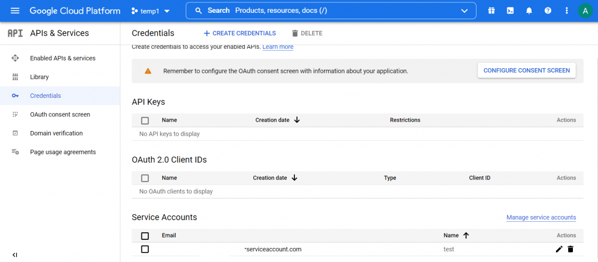Click the key icon beside Credentials
Image resolution: width=598 pixels, height=262 pixels.
pos(15,96)
